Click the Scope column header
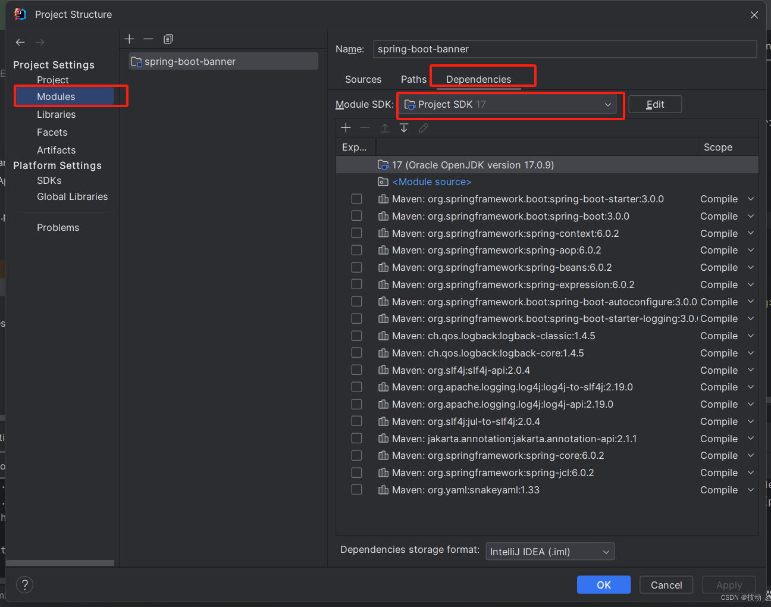 coord(718,147)
